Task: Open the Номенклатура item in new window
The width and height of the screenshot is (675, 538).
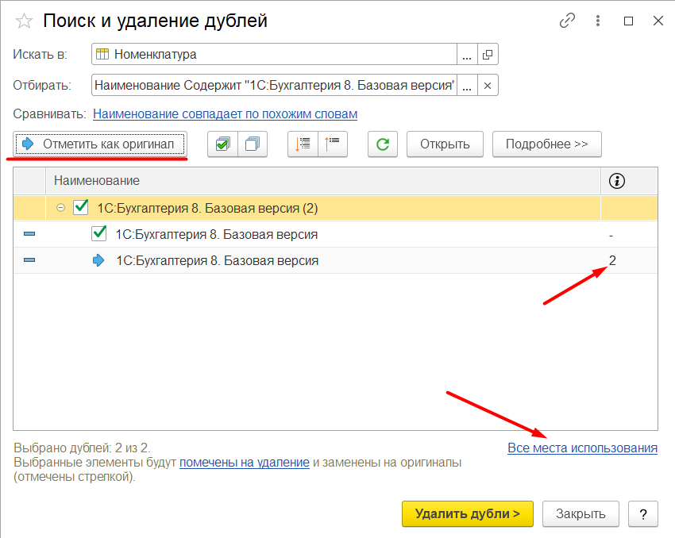Action: point(488,54)
